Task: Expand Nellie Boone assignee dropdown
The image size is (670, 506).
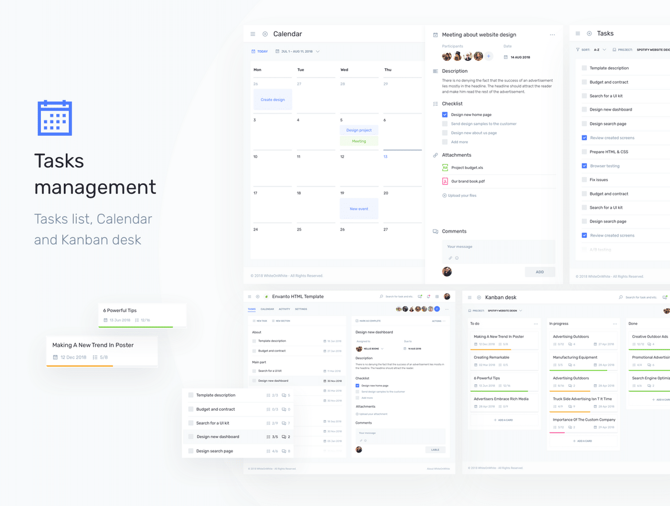Action: (x=382, y=349)
